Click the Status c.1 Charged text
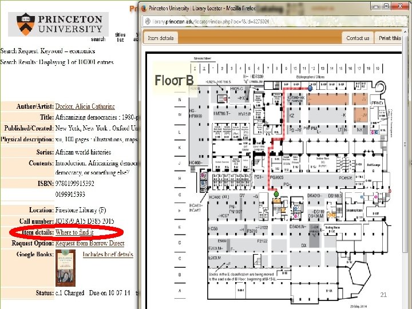Viewport: 412px width, 309px height. point(70,293)
